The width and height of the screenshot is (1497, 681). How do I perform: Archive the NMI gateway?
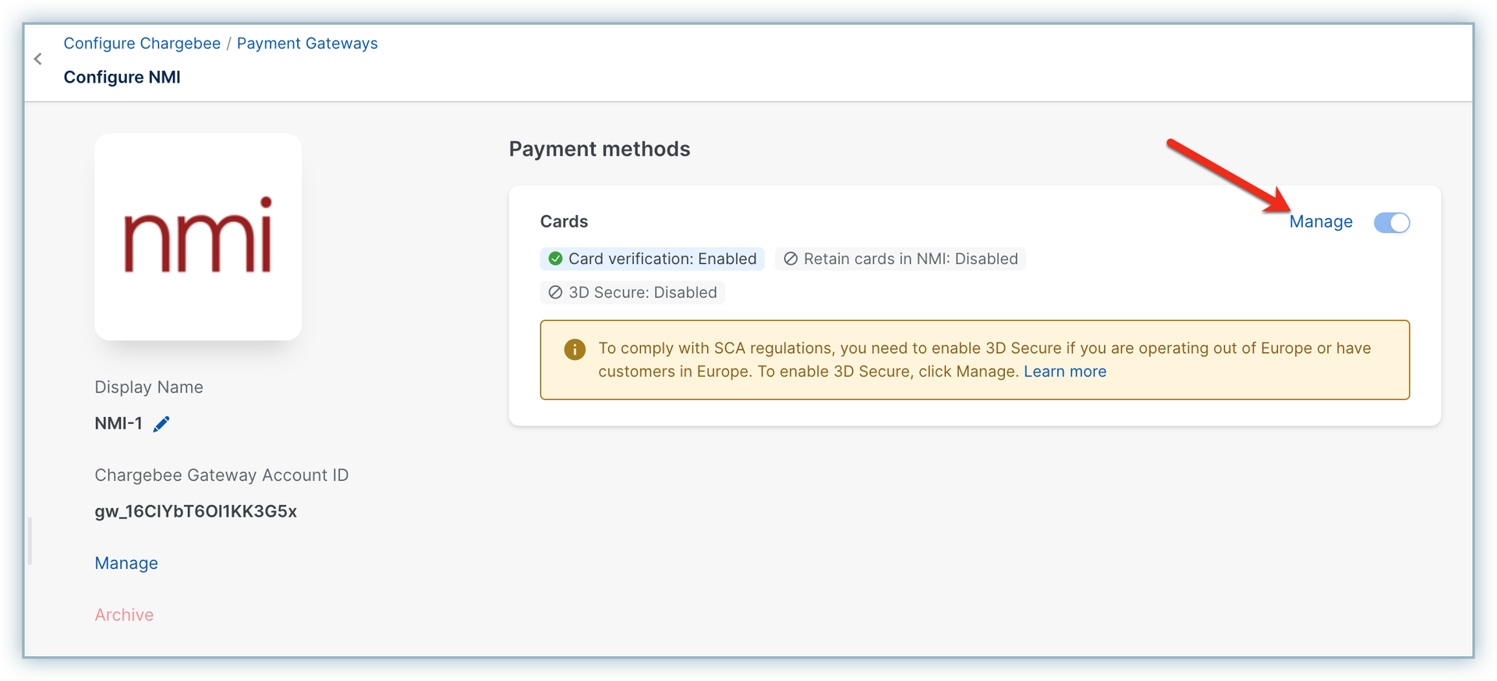[x=124, y=615]
